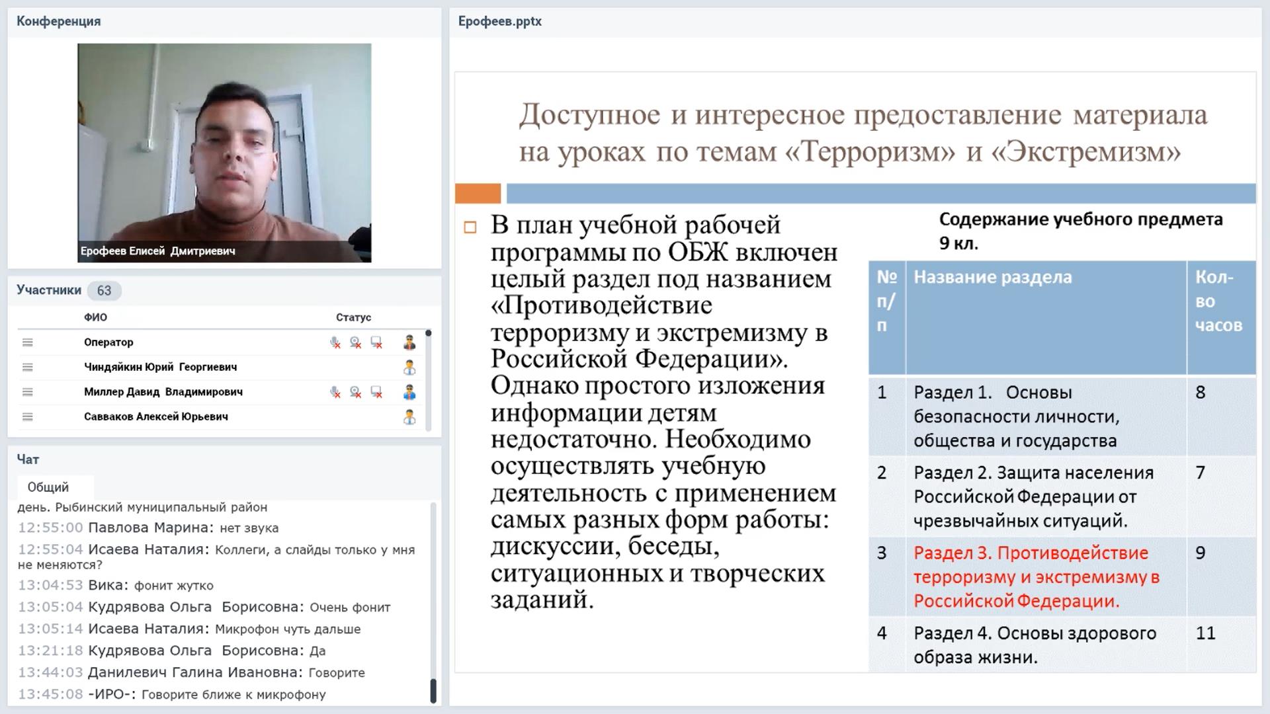Click the Конференция panel title
The image size is (1270, 714).
tap(59, 21)
